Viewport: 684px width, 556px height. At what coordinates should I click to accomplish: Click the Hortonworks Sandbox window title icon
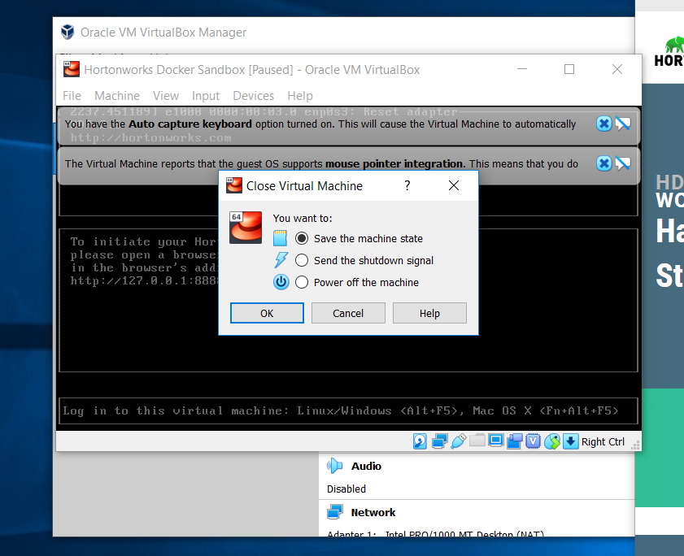click(72, 69)
